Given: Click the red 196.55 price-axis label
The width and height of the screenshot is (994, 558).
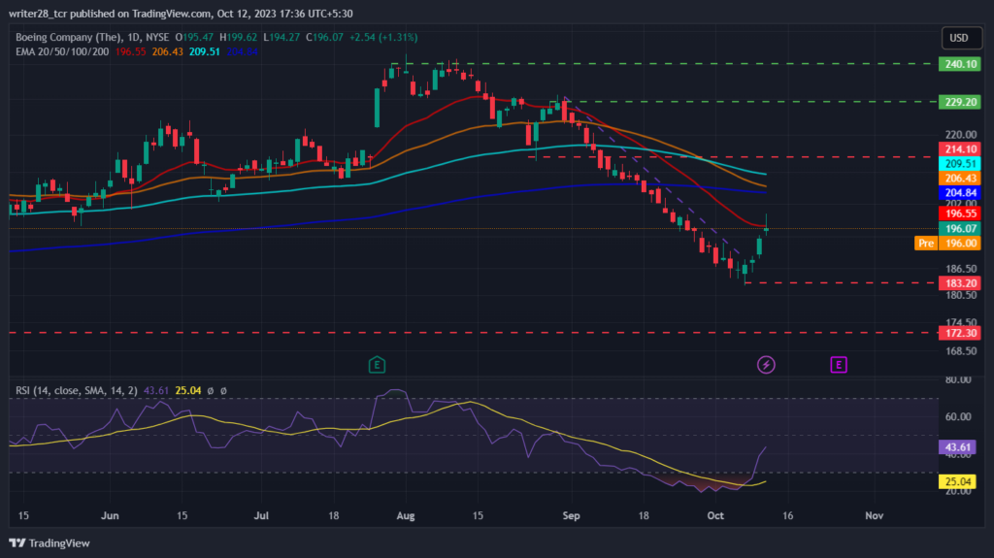Looking at the screenshot, I should tap(960, 213).
